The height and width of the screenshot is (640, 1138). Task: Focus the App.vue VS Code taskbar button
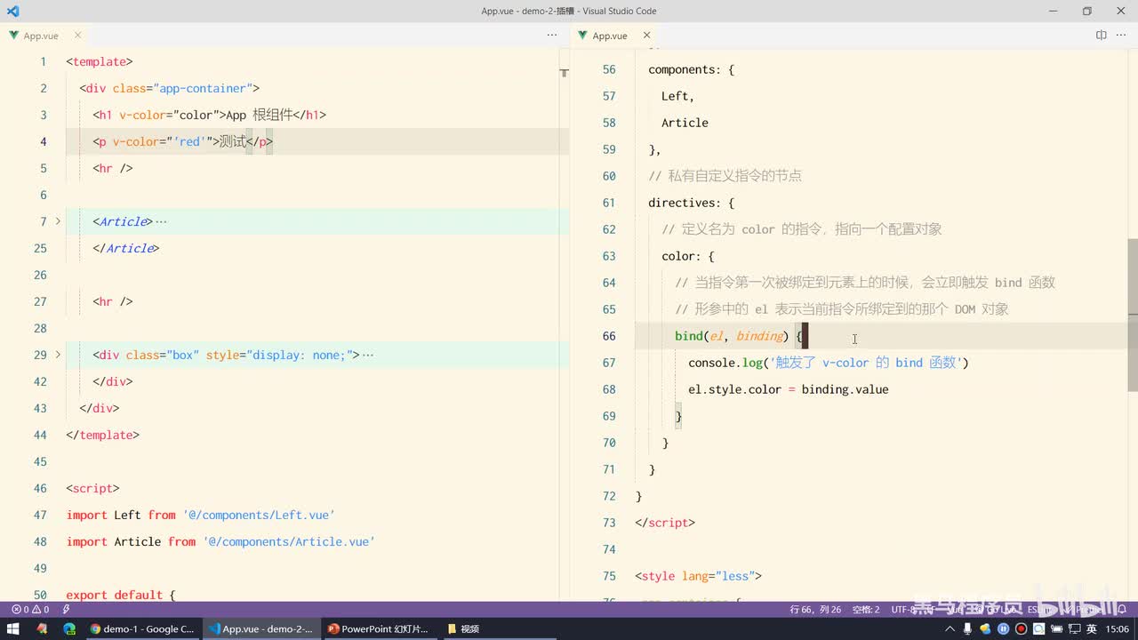click(x=261, y=628)
